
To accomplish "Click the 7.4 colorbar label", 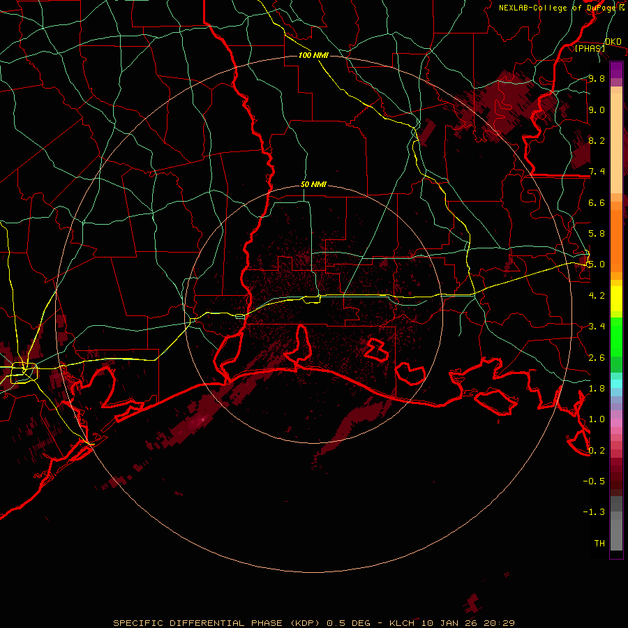I will (597, 172).
